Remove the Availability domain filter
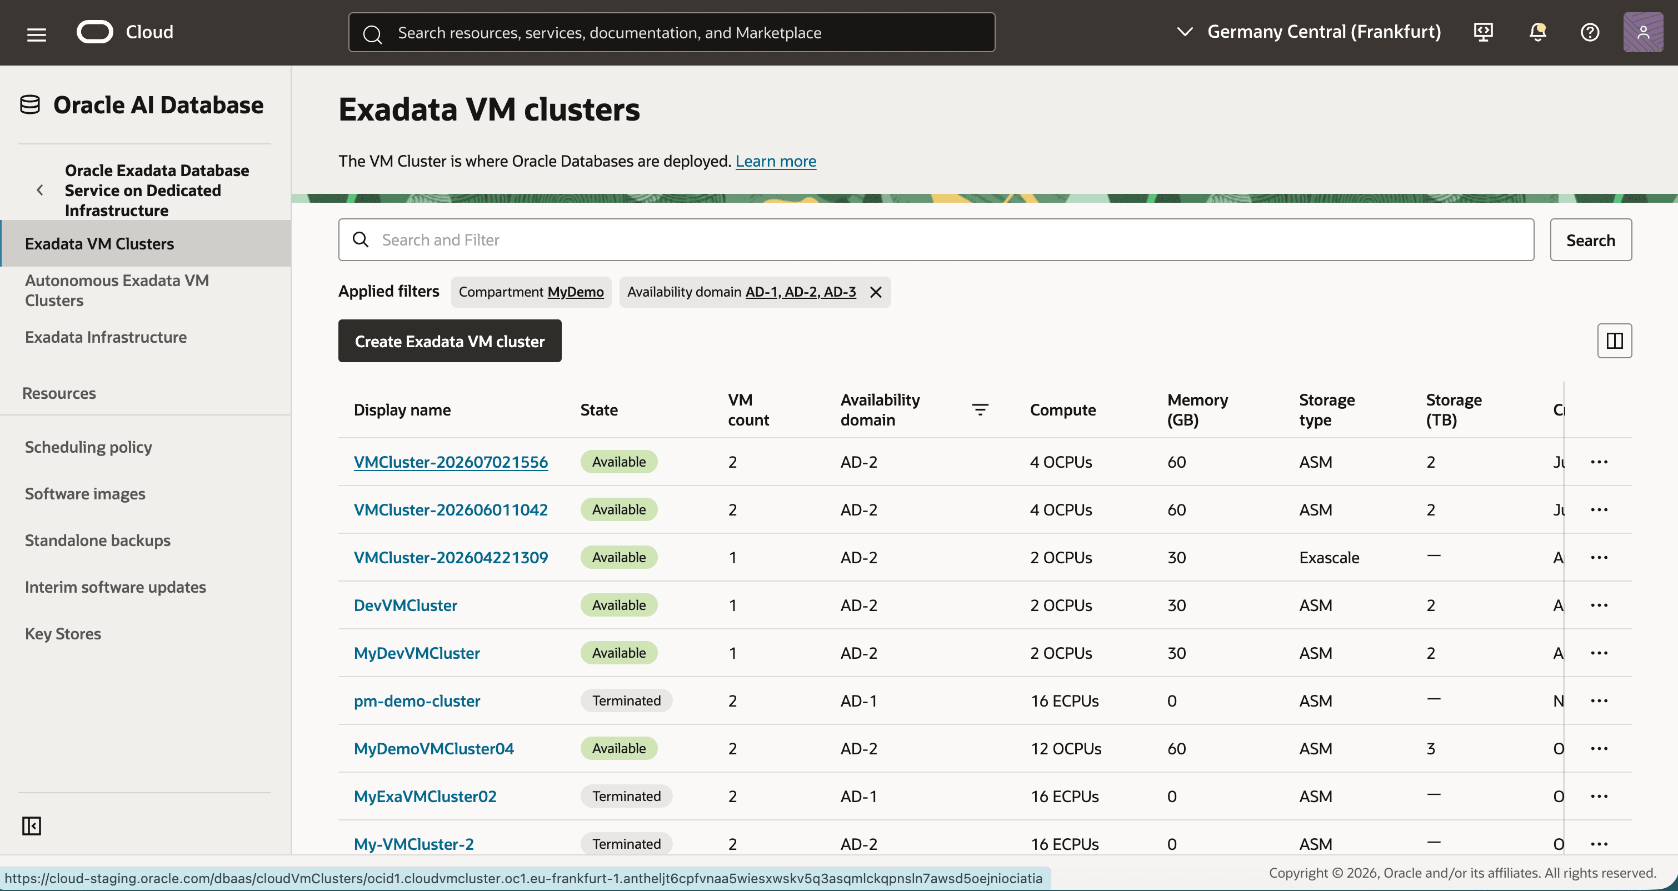This screenshot has height=891, width=1678. [x=876, y=292]
